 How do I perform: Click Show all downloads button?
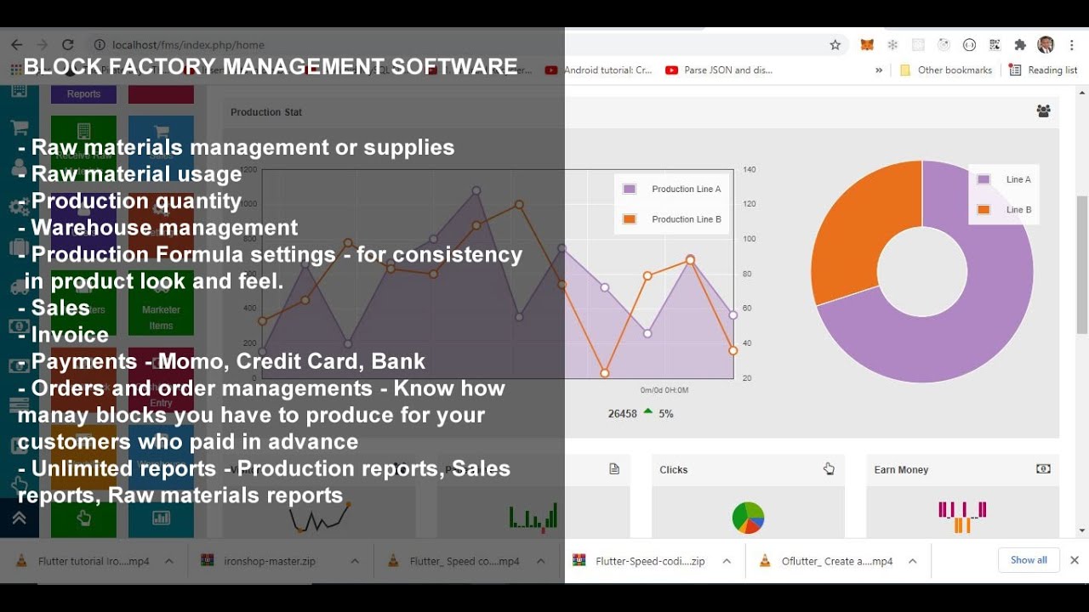coord(1029,560)
